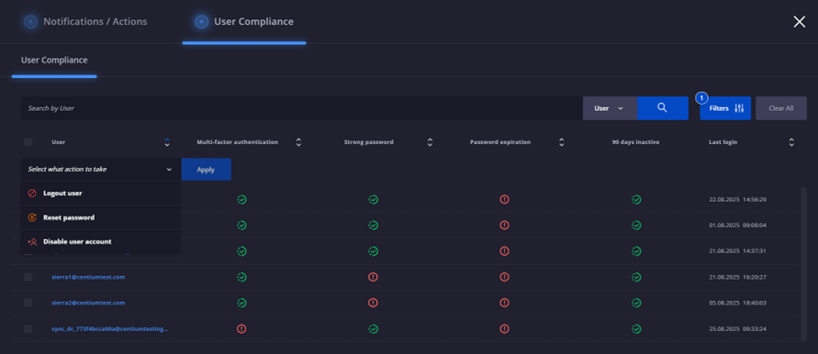Click the Clear All button

(781, 108)
